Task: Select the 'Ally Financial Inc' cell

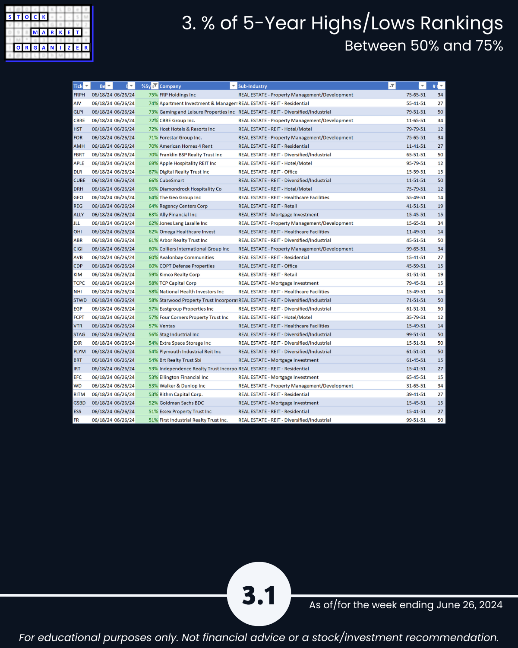Action: tap(198, 214)
